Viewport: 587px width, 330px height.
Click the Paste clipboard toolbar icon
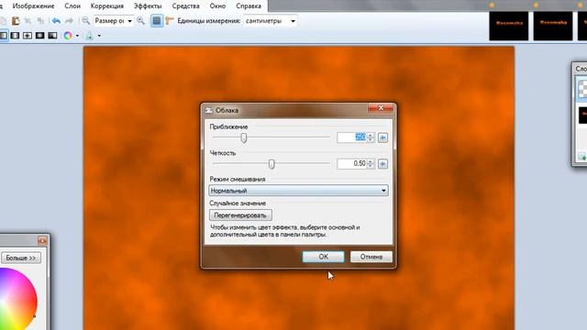click(16, 21)
